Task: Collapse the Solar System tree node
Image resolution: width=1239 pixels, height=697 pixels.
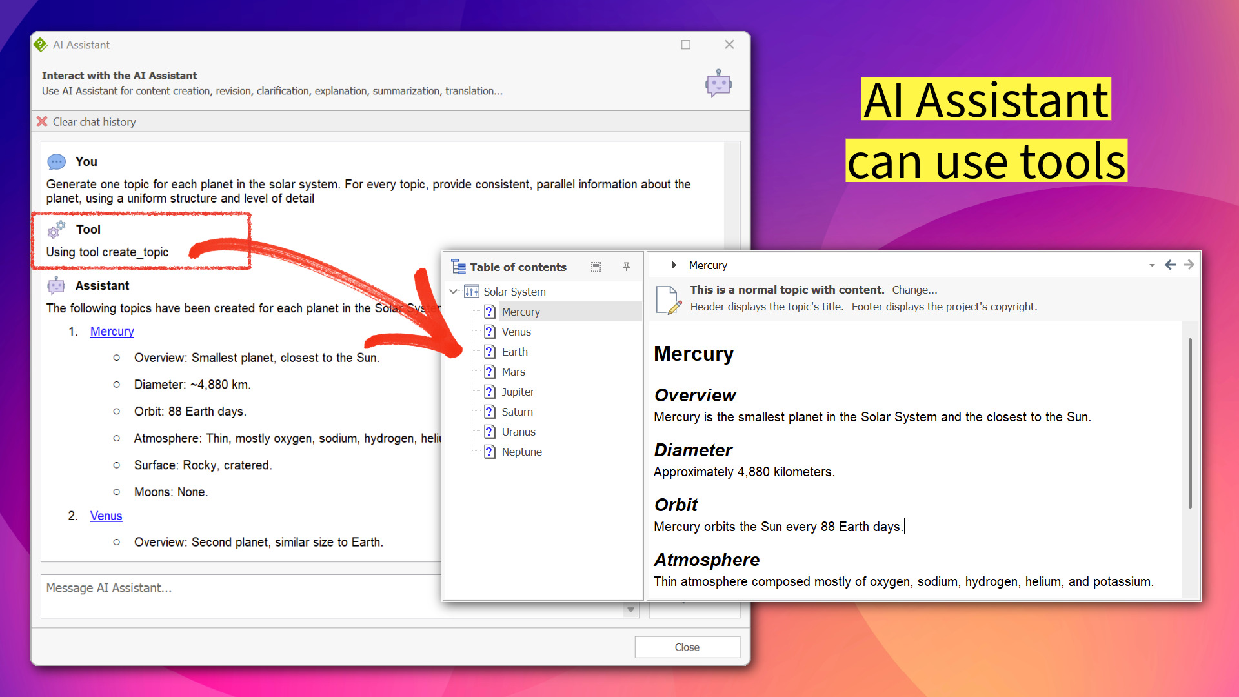Action: click(x=453, y=291)
